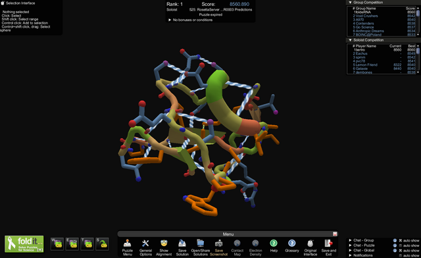Click Soloist Competition list scroll-down arrow

click(x=418, y=72)
